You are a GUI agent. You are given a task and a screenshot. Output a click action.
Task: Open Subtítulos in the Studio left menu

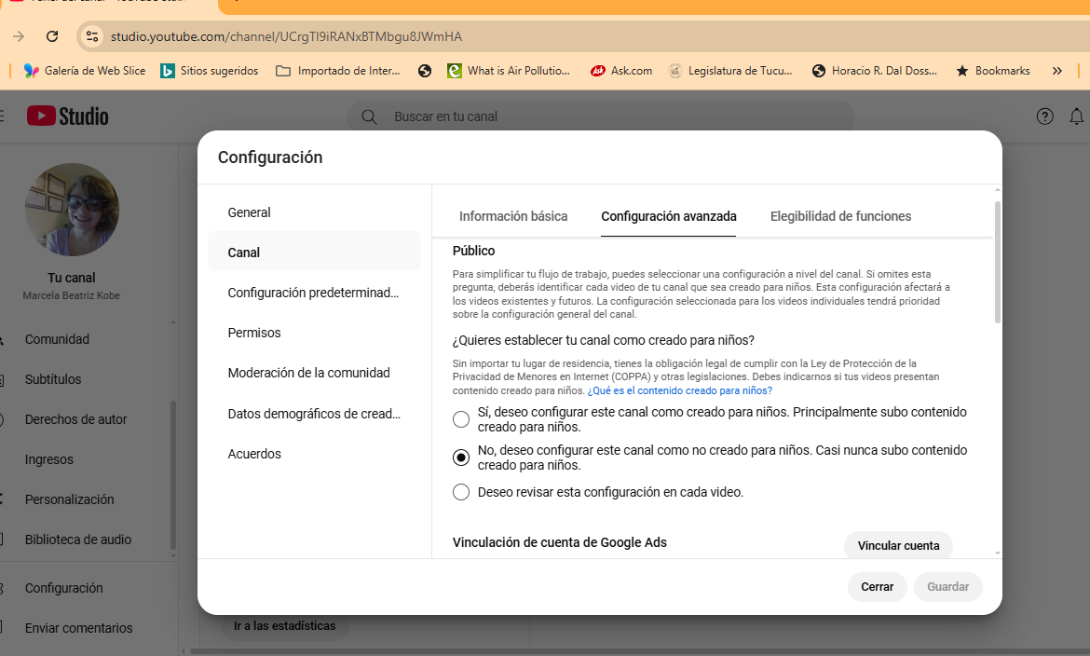coord(53,379)
